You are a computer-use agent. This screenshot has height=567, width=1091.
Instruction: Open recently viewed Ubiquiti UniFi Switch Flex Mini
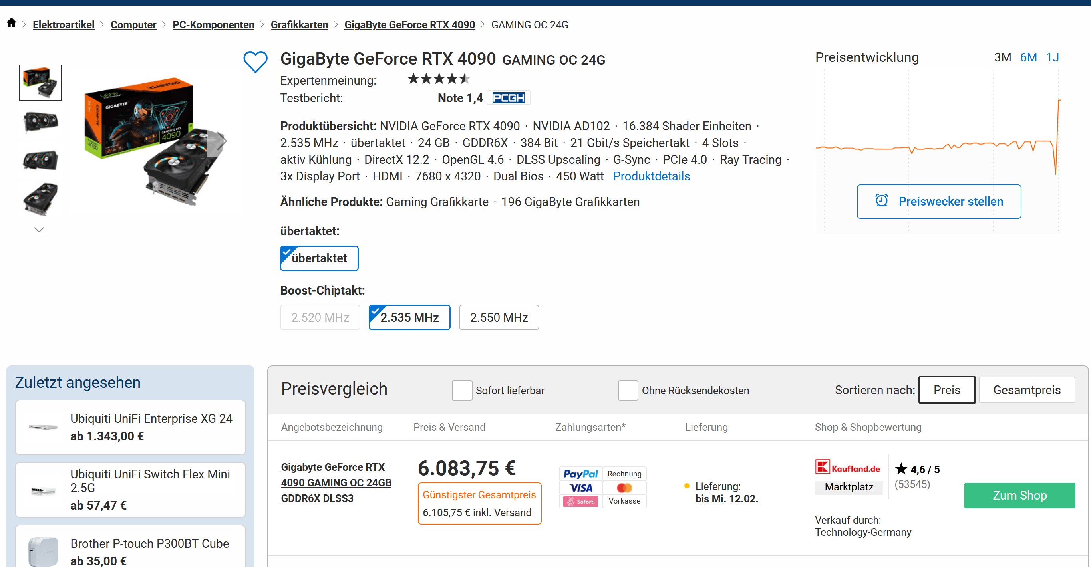pos(131,490)
